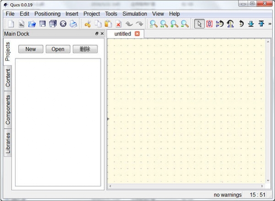
Task: Click the open file folder icon
Action: 32,24
